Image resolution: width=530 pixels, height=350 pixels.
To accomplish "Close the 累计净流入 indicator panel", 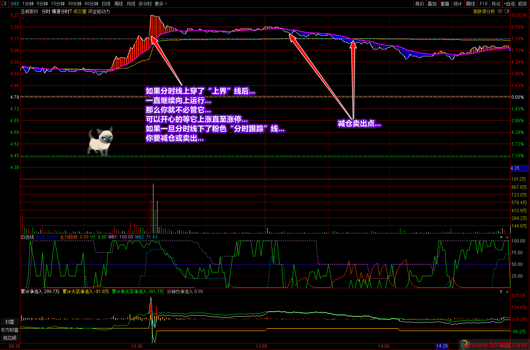I will tap(507, 292).
